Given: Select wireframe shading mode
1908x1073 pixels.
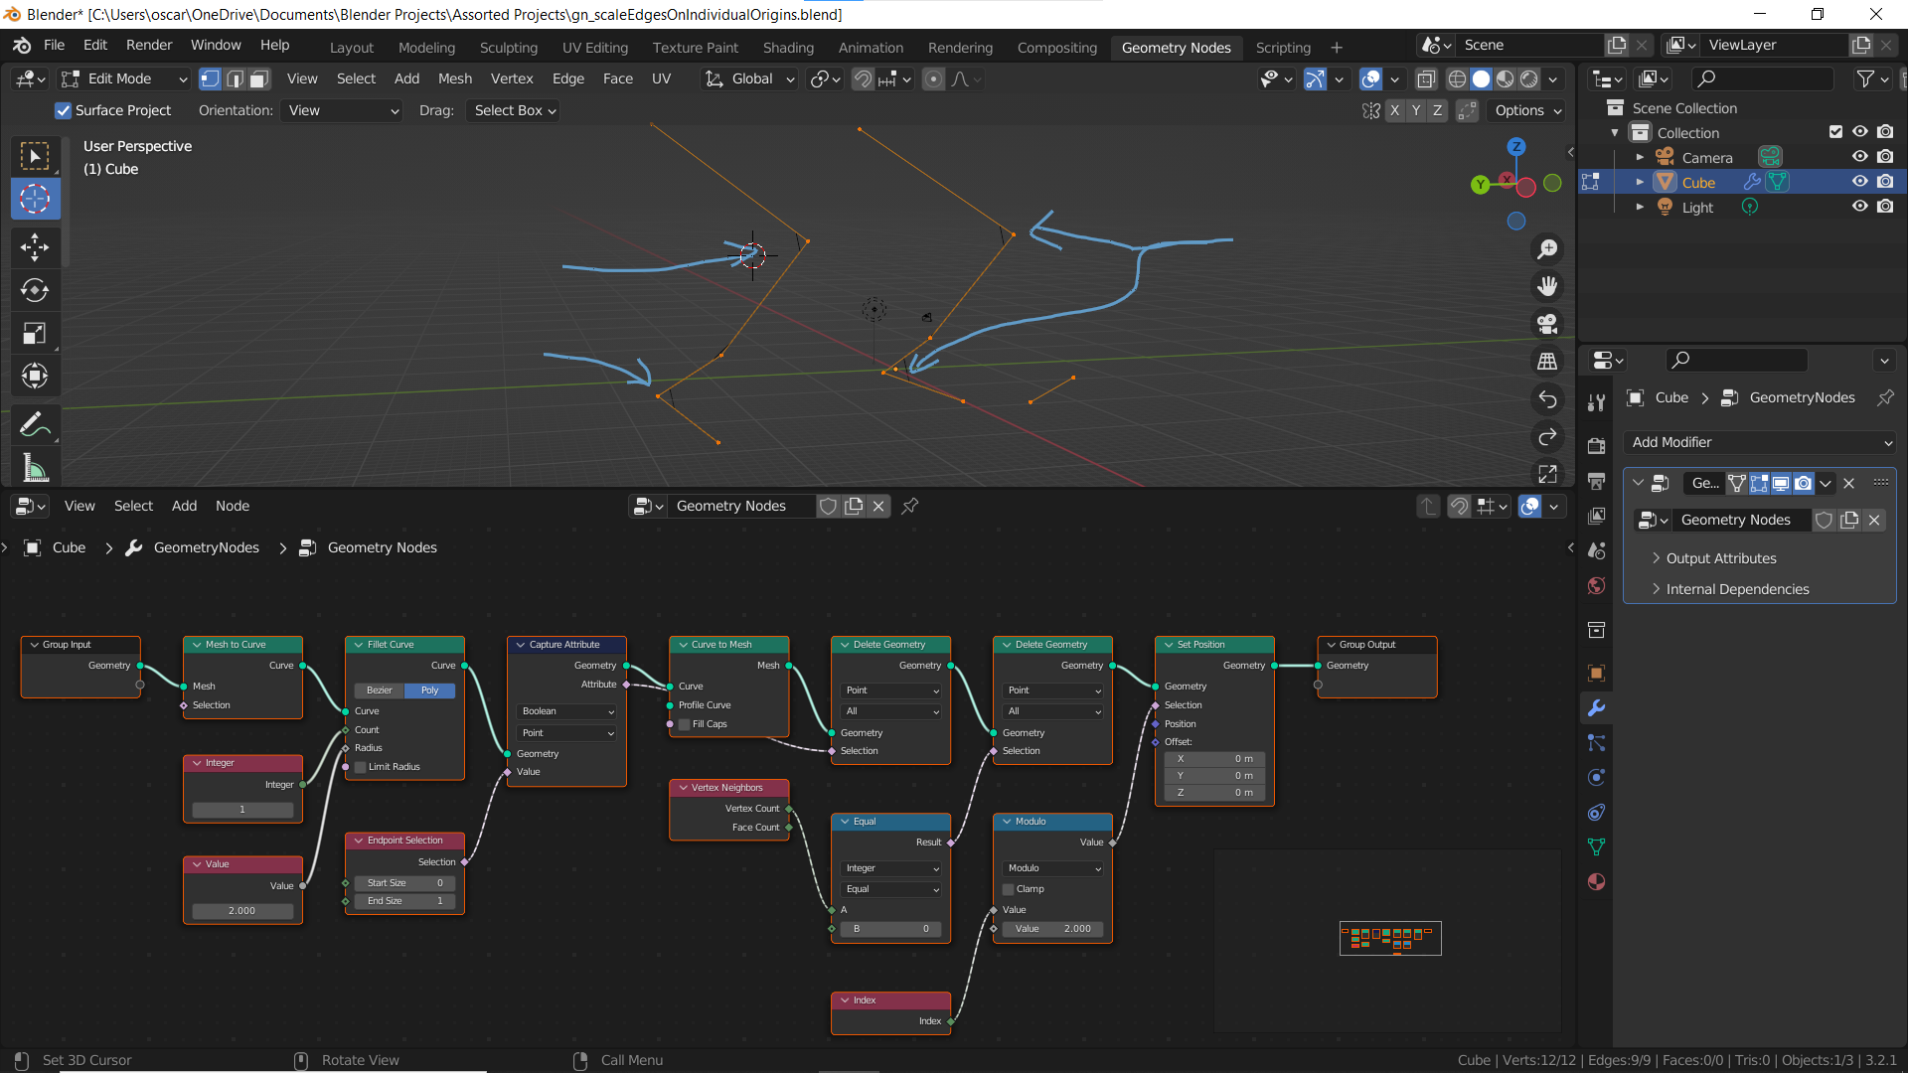Looking at the screenshot, I should point(1457,78).
